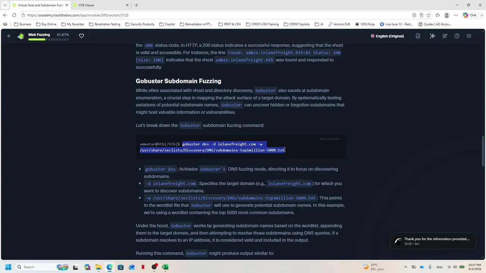Open a new browser tab
This screenshot has height=273, width=486.
point(136,5)
